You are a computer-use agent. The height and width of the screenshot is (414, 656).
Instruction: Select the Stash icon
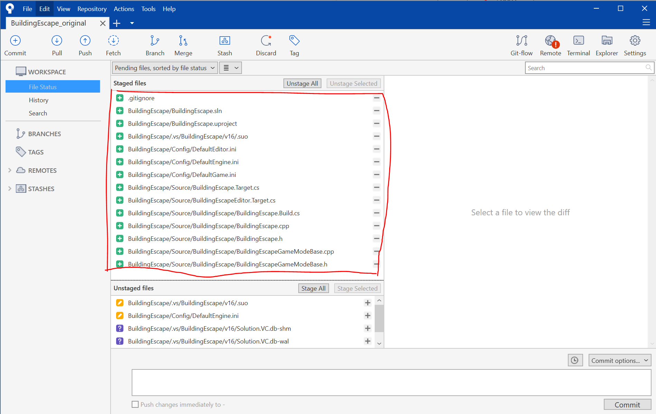pyautogui.click(x=224, y=45)
